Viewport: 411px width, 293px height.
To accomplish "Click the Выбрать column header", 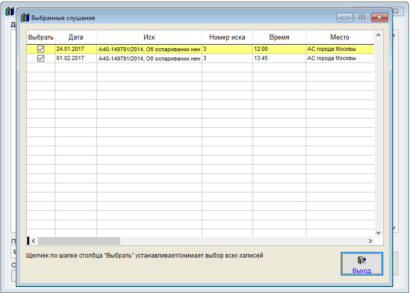I will point(41,37).
